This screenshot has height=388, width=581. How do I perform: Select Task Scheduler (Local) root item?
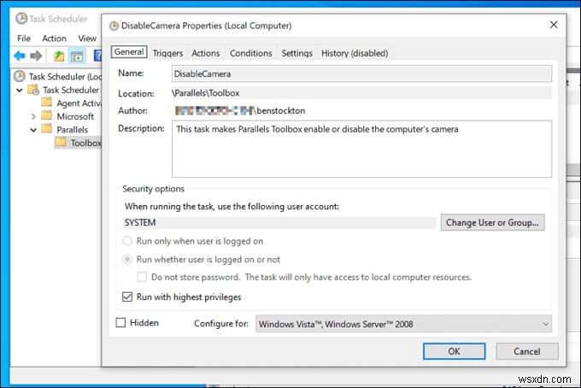coord(65,77)
